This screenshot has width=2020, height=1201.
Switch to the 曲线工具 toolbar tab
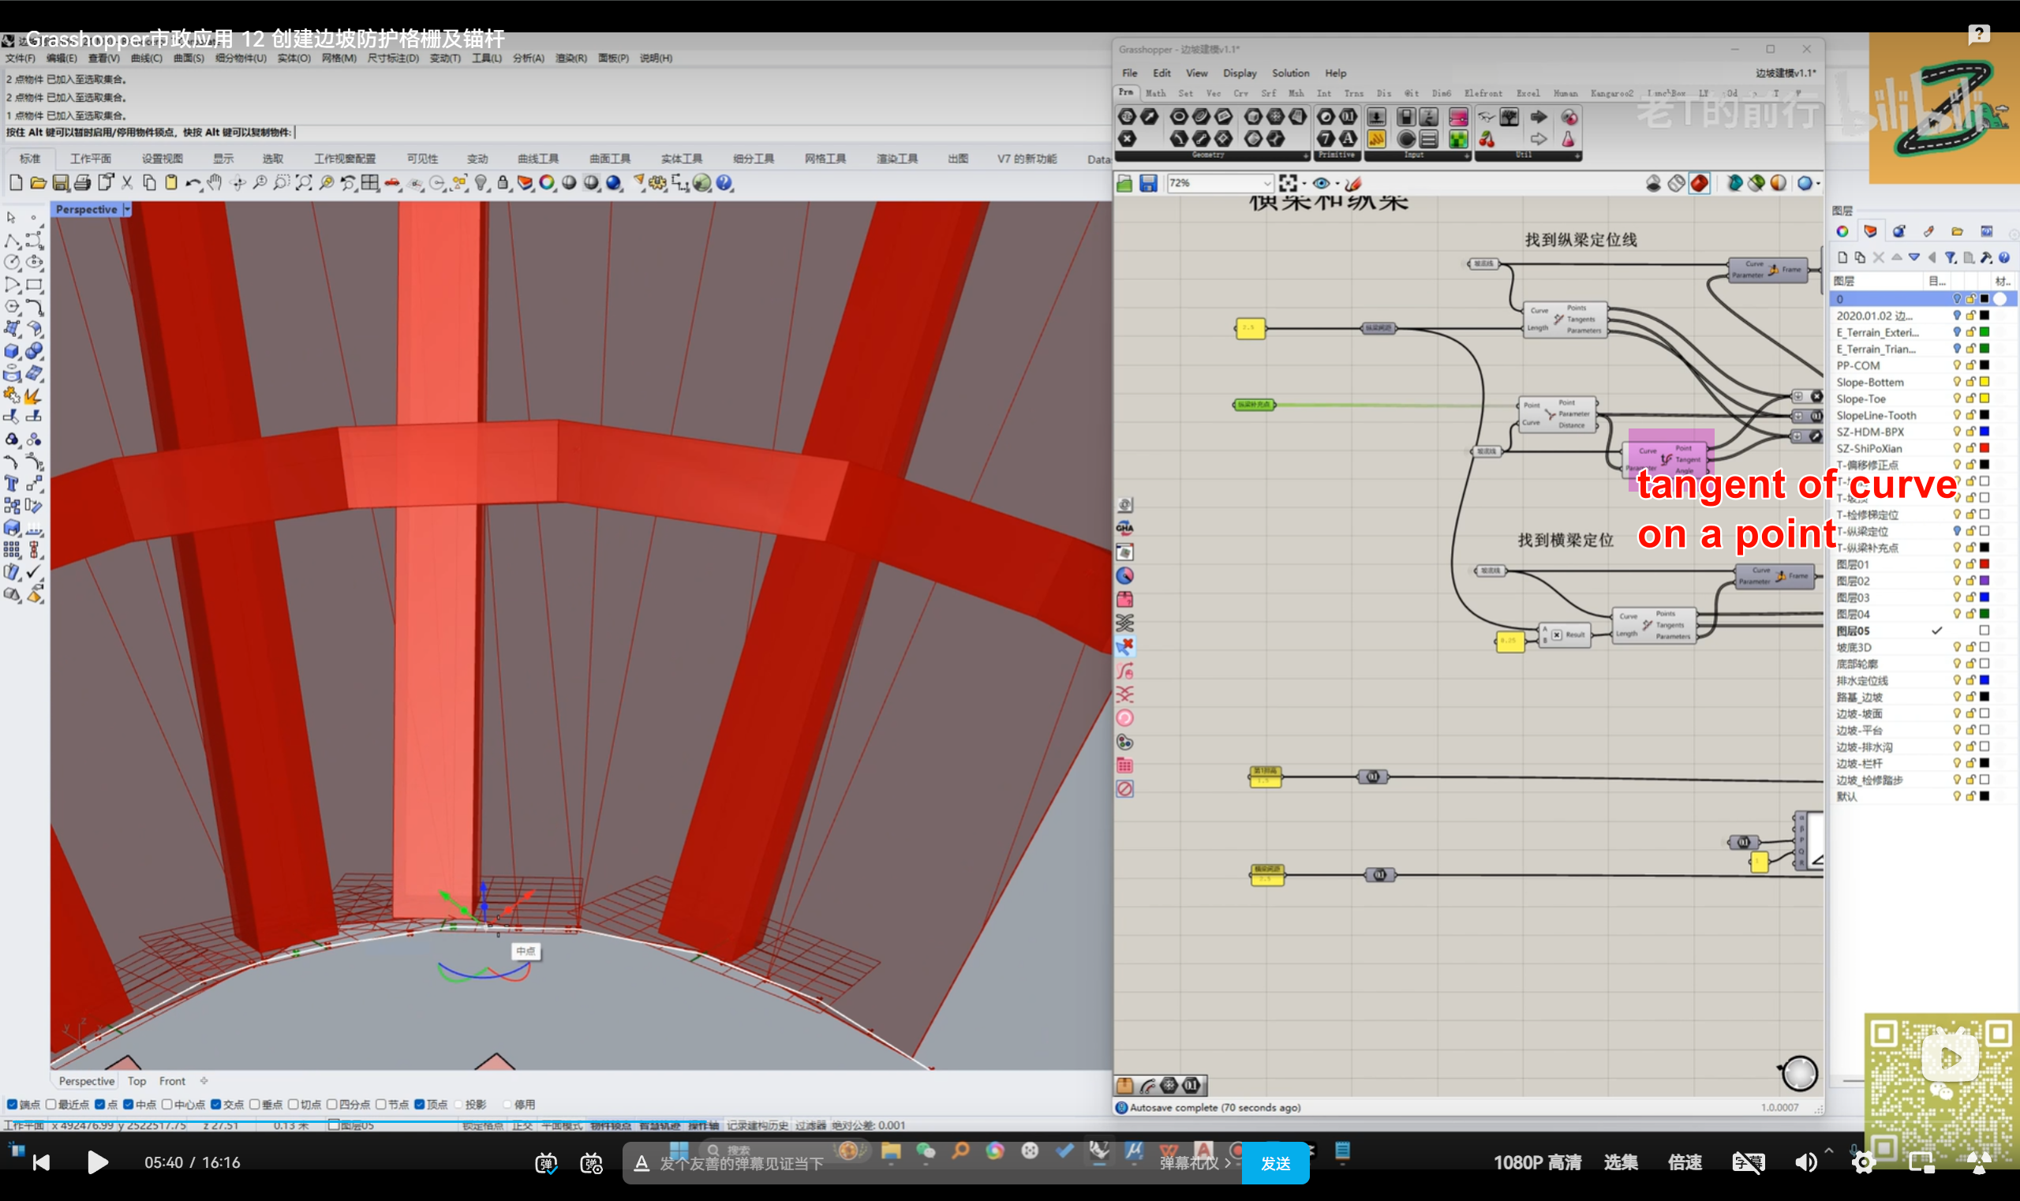pos(538,159)
